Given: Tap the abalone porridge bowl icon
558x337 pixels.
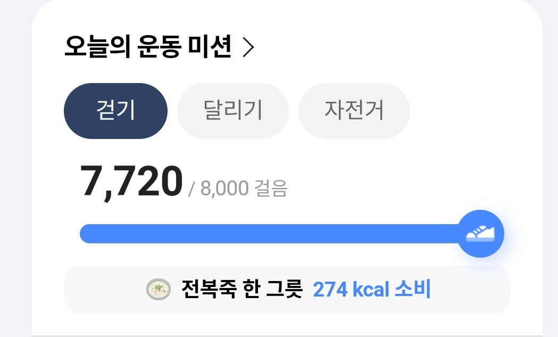Looking at the screenshot, I should 158,290.
